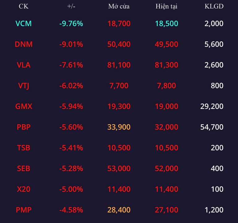The image size is (238, 223).
Task: Open the DNM stock symbol
Action: (x=23, y=44)
